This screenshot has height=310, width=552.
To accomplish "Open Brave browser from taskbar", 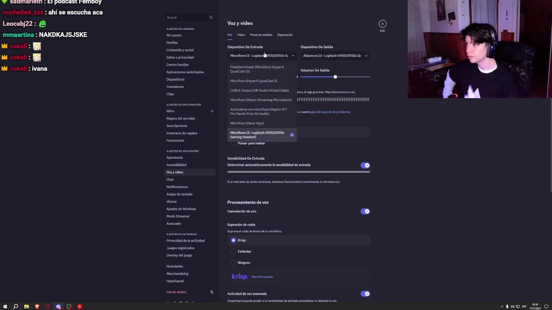I will pyautogui.click(x=37, y=307).
